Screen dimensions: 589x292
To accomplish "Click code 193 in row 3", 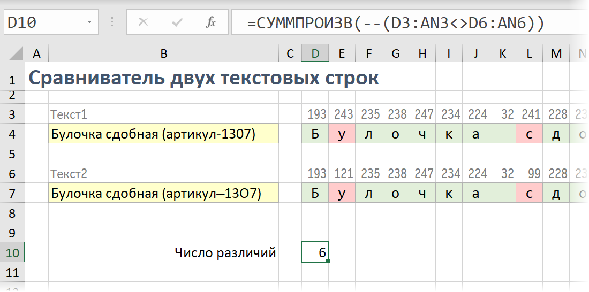I will [x=316, y=114].
